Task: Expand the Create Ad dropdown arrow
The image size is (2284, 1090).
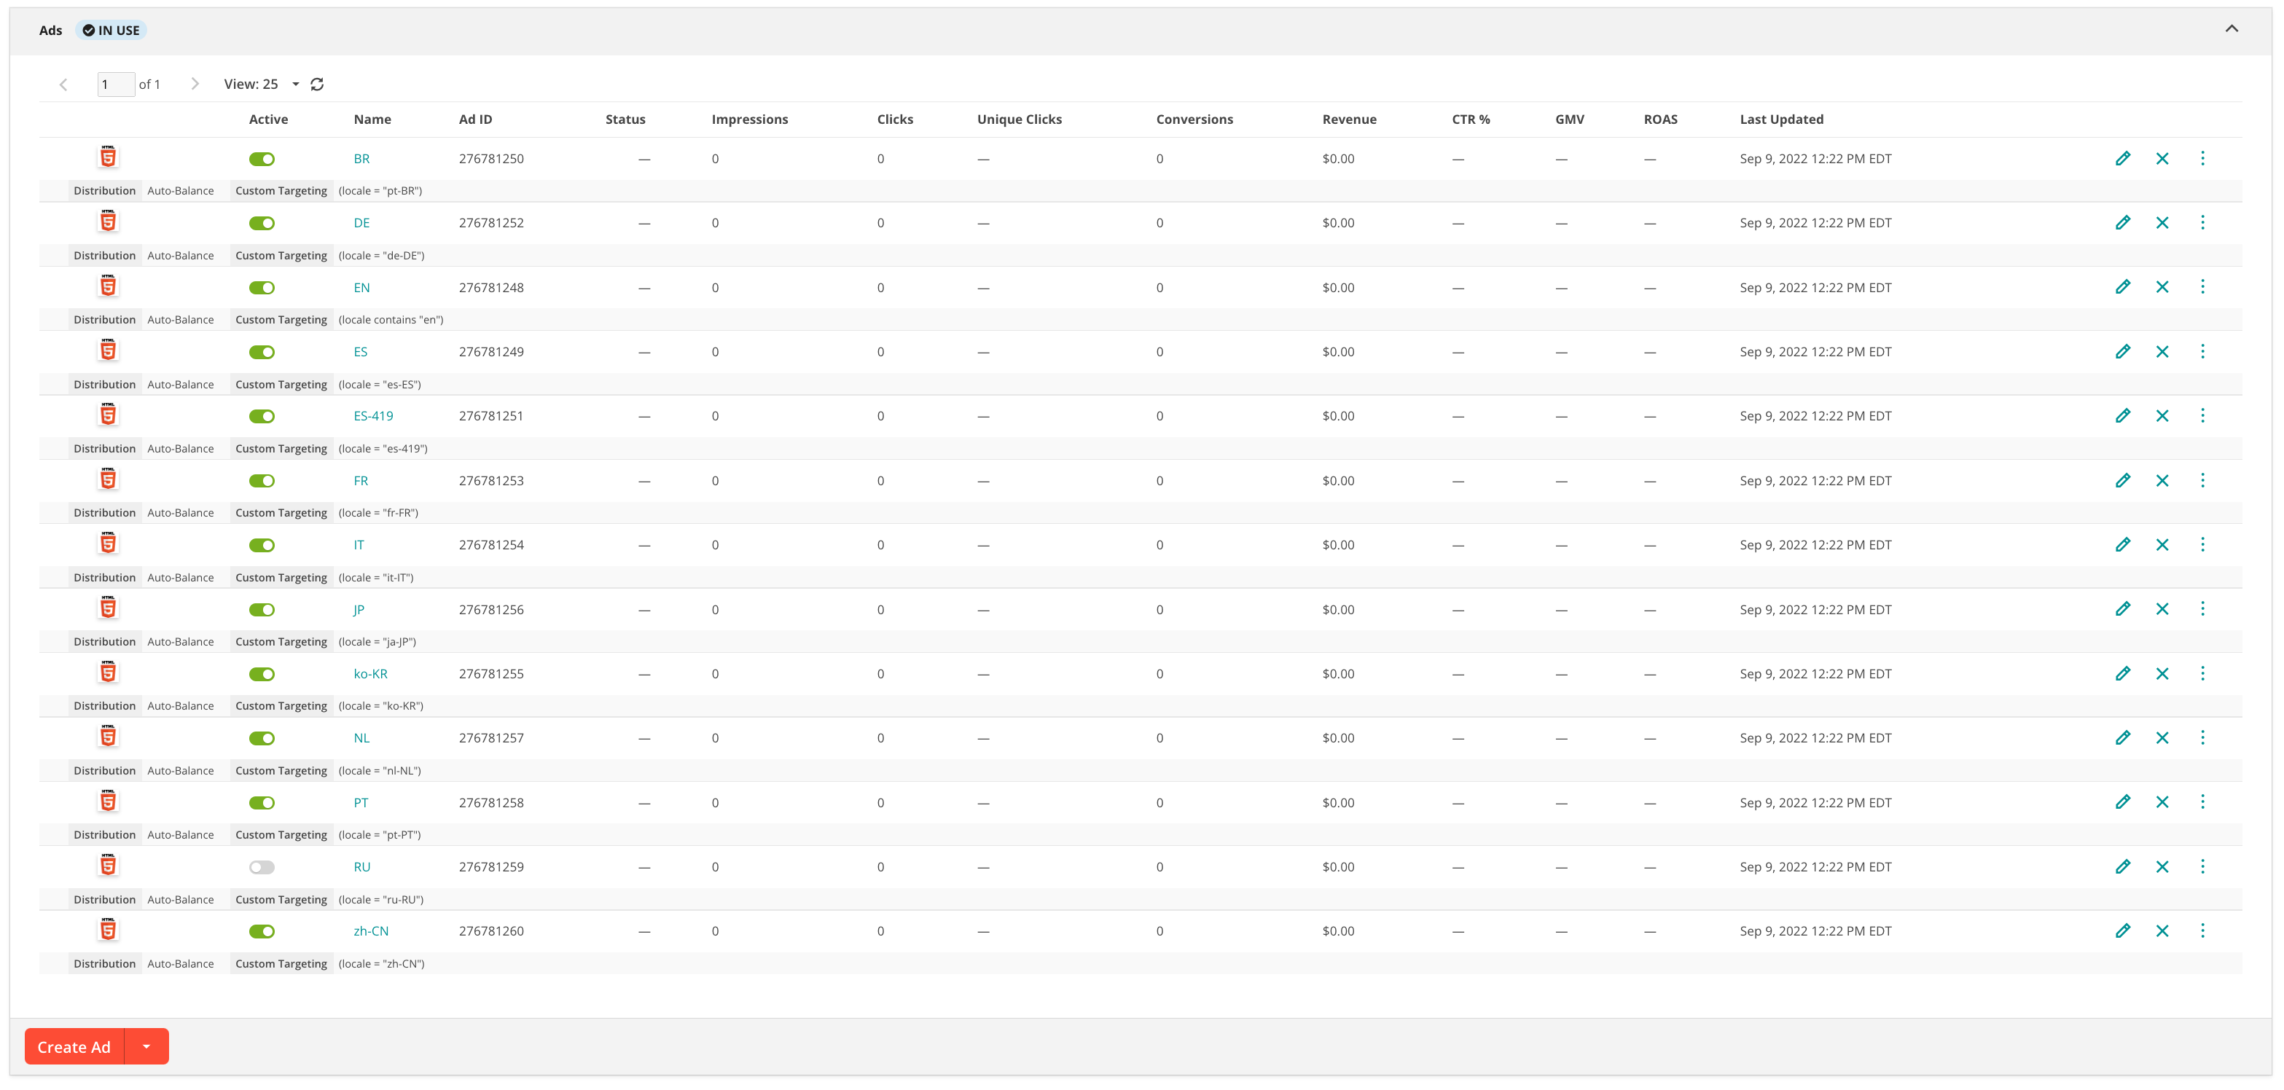Action: pos(147,1046)
